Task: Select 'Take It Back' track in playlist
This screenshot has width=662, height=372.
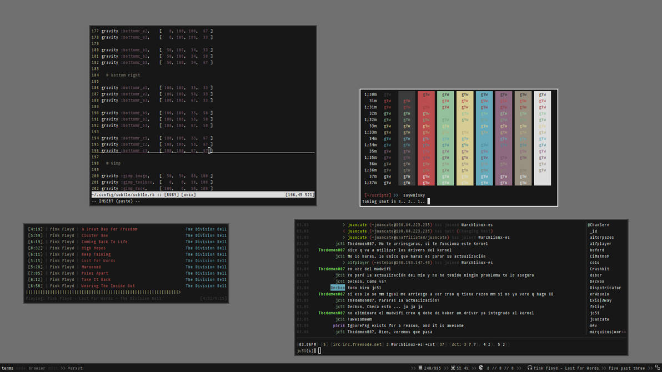Action: (x=96, y=279)
